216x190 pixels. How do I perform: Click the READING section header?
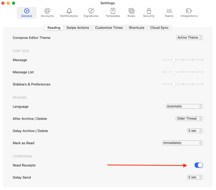tap(20, 98)
